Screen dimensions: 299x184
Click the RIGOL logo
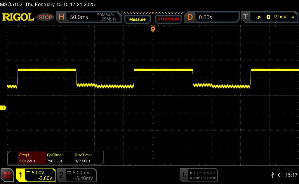(x=18, y=17)
